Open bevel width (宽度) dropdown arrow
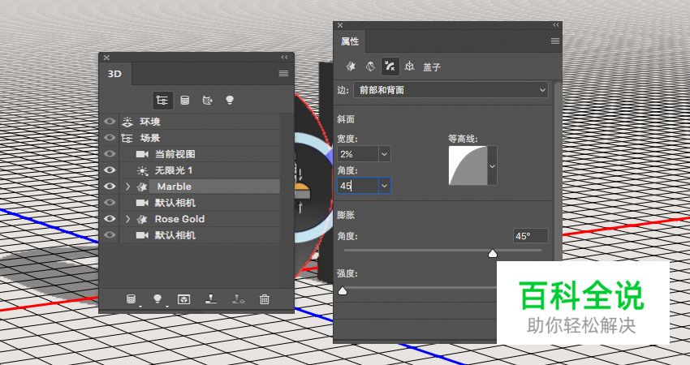This screenshot has height=365, width=690. [385, 154]
